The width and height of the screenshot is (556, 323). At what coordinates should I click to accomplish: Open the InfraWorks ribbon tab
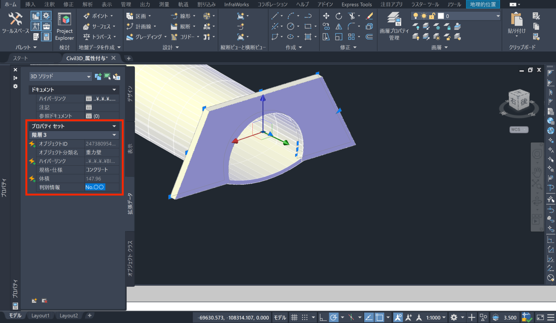pyautogui.click(x=236, y=4)
